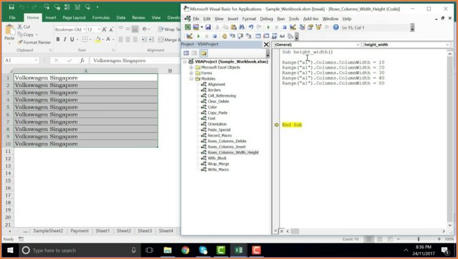Click Step Over icon on debug toolbar
The height and width of the screenshot is (259, 458).
click(x=240, y=36)
